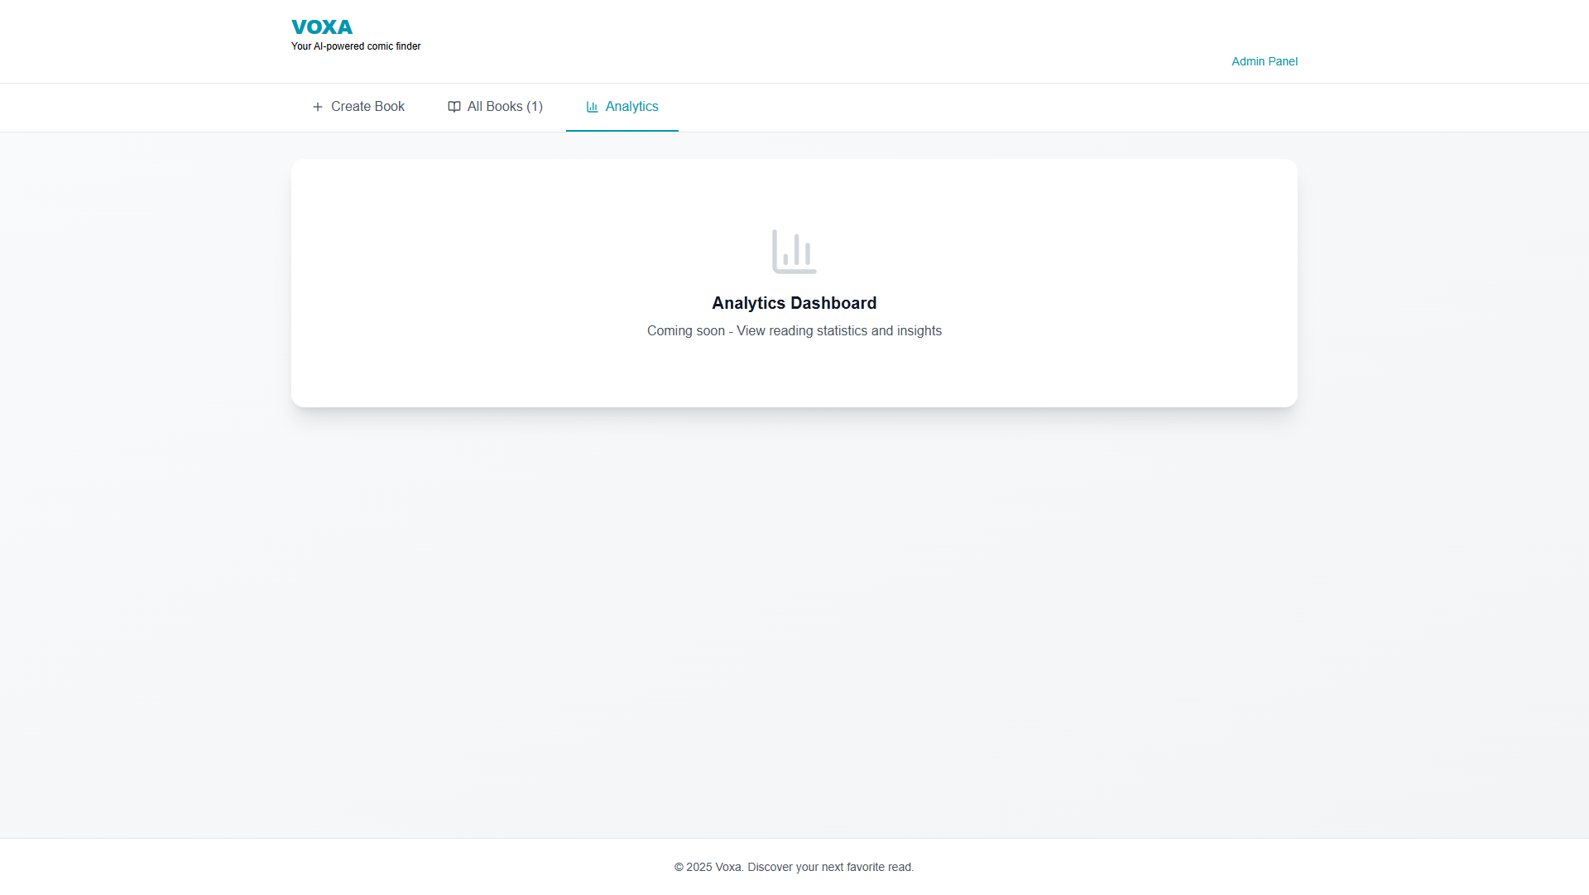This screenshot has height=895, width=1589.
Task: Click the large gray bar chart icon
Action: point(794,252)
